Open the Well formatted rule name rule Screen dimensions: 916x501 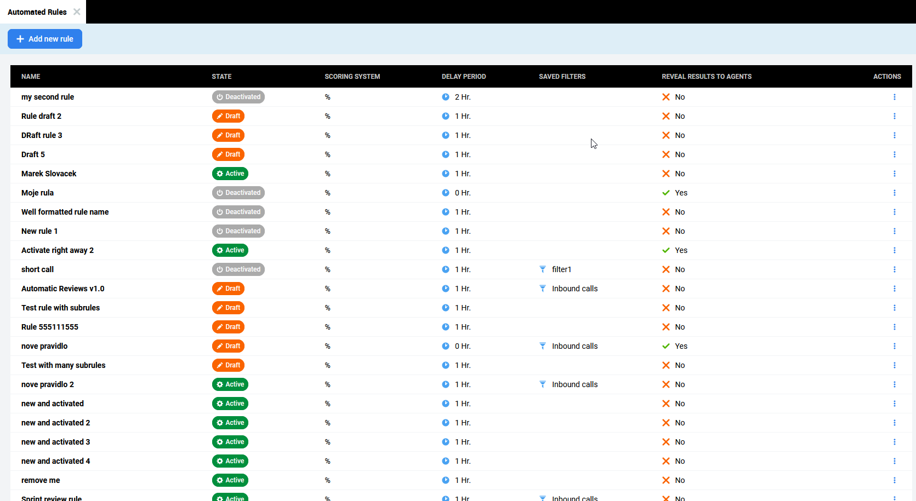[65, 212]
